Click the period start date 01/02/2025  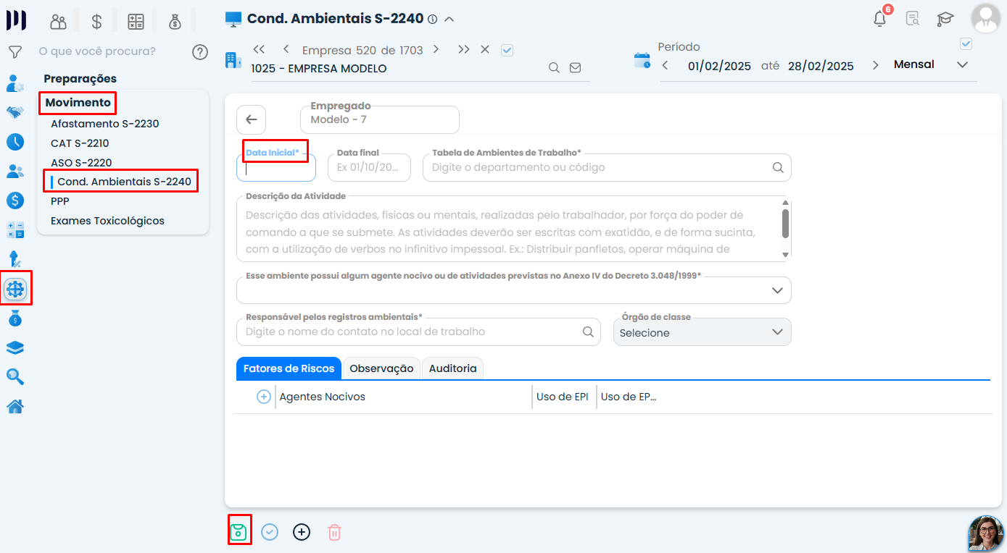[x=719, y=66]
